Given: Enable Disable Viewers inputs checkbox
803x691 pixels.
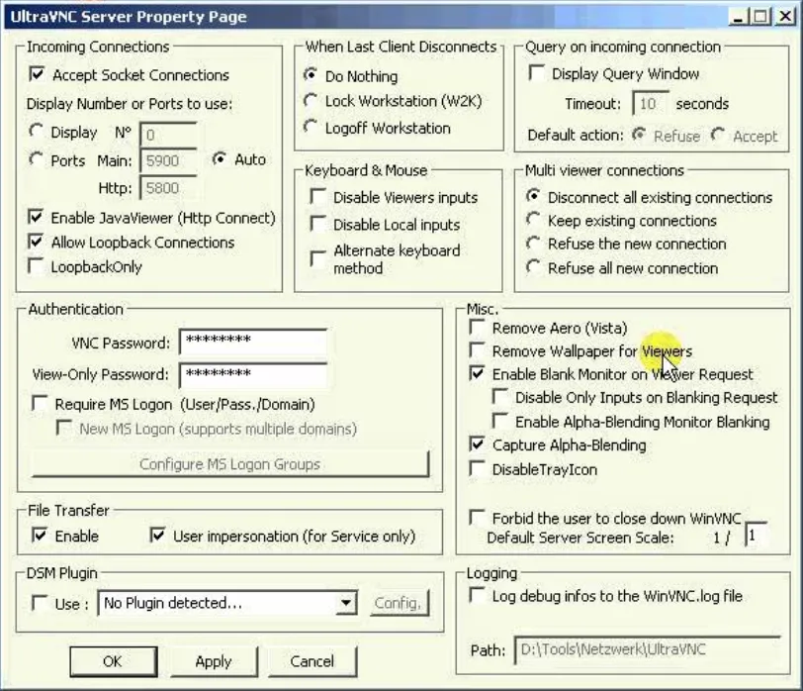Looking at the screenshot, I should point(317,197).
